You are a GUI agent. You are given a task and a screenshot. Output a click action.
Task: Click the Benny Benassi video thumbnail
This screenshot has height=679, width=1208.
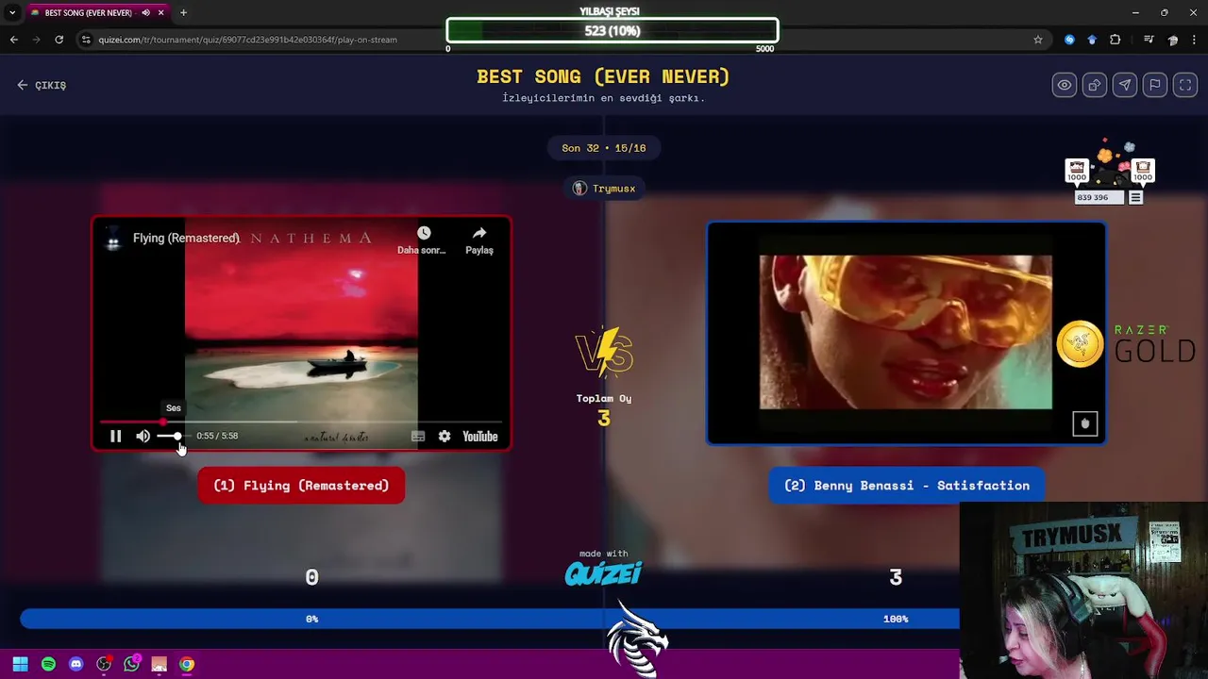(x=906, y=332)
